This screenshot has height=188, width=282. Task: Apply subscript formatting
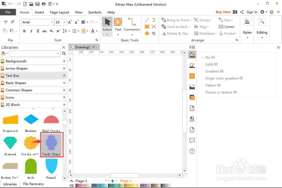click(x=51, y=31)
